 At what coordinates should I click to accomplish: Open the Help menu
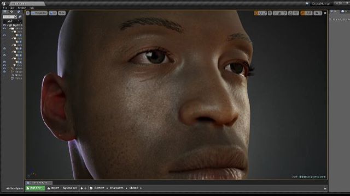pyautogui.click(x=32, y=8)
